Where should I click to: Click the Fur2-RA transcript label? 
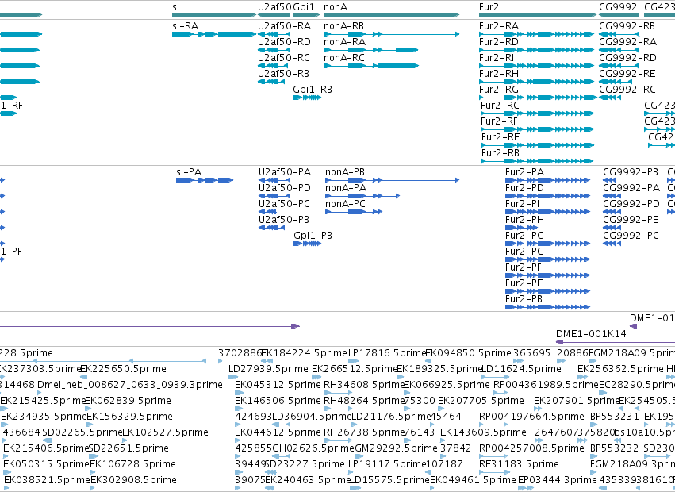point(499,26)
